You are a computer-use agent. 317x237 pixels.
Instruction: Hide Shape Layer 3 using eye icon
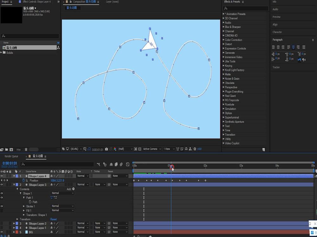coord(2,185)
